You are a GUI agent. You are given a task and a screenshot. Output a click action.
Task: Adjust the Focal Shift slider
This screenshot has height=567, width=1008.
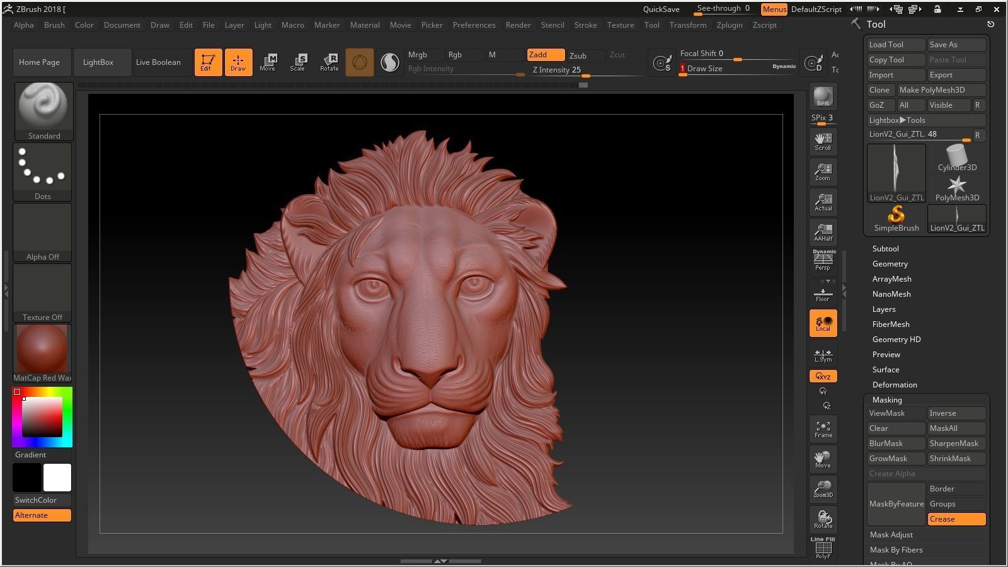738,54
